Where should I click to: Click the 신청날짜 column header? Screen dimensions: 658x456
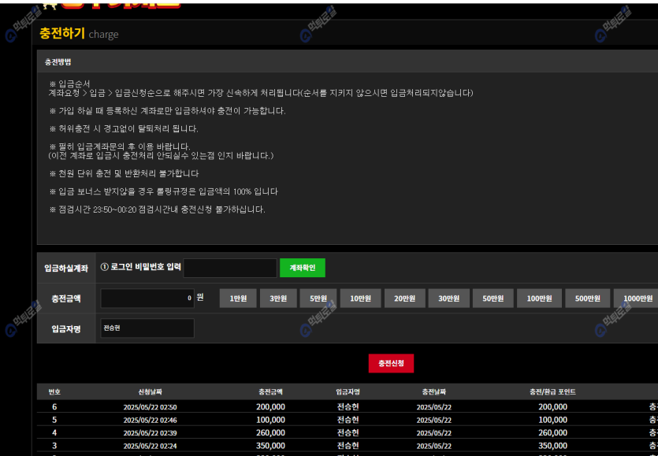pos(150,391)
